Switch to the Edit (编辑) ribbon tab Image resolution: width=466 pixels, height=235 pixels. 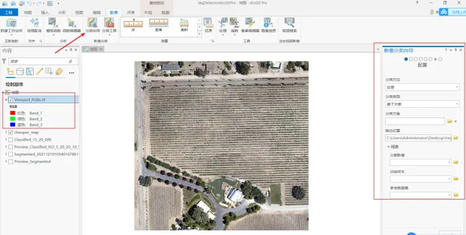pyautogui.click(x=96, y=12)
